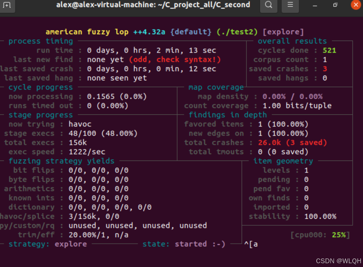
Task: Open the terminal hamburger menu
Action: click(290, 5)
